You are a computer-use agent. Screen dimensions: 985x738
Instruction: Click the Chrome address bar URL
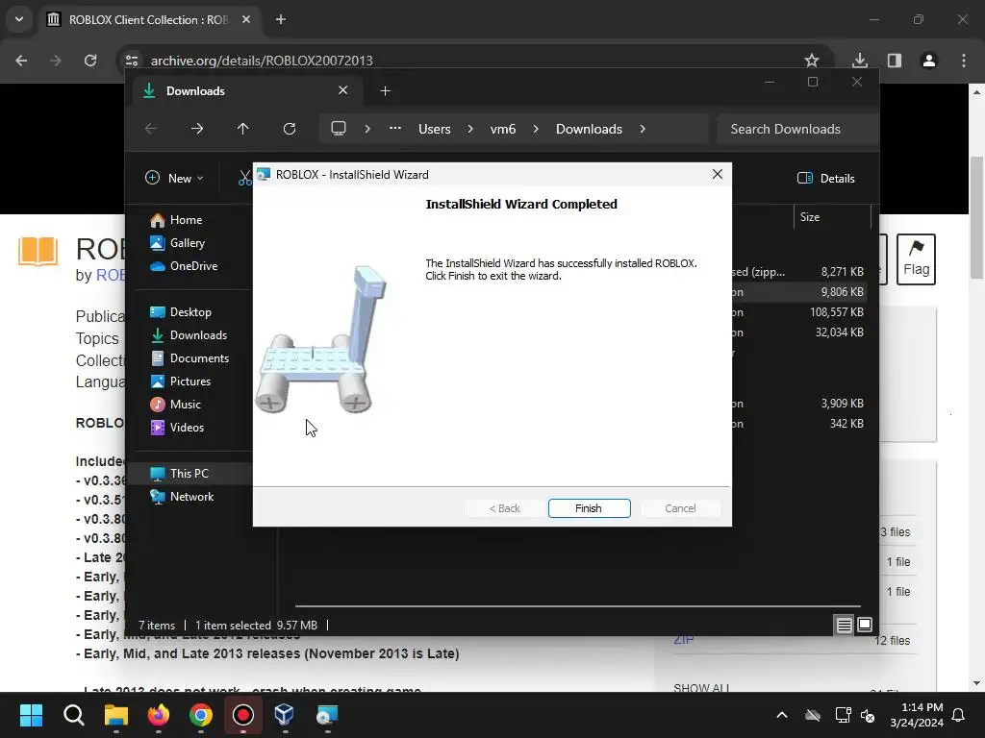tap(262, 61)
